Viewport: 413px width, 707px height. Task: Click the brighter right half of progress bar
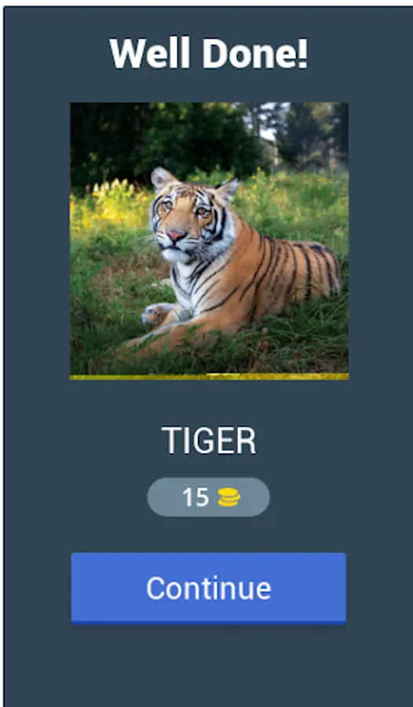click(x=277, y=376)
